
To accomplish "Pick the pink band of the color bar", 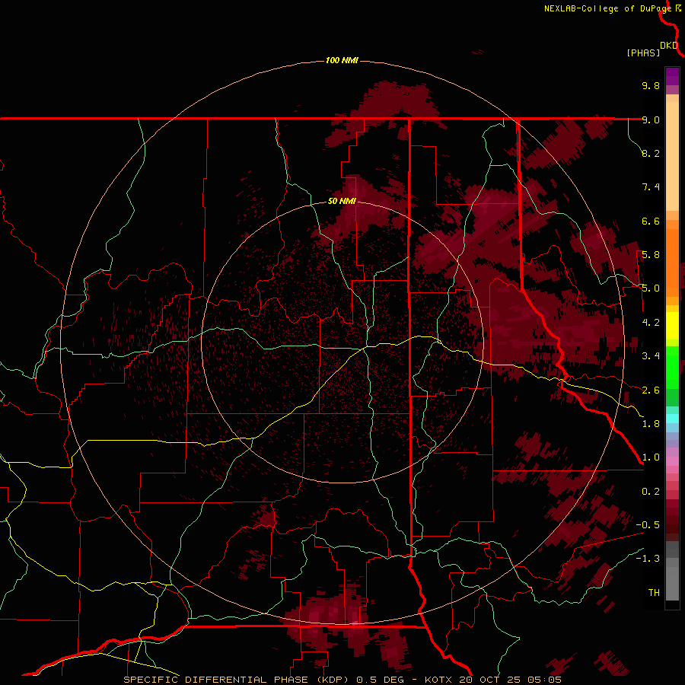I will (672, 461).
